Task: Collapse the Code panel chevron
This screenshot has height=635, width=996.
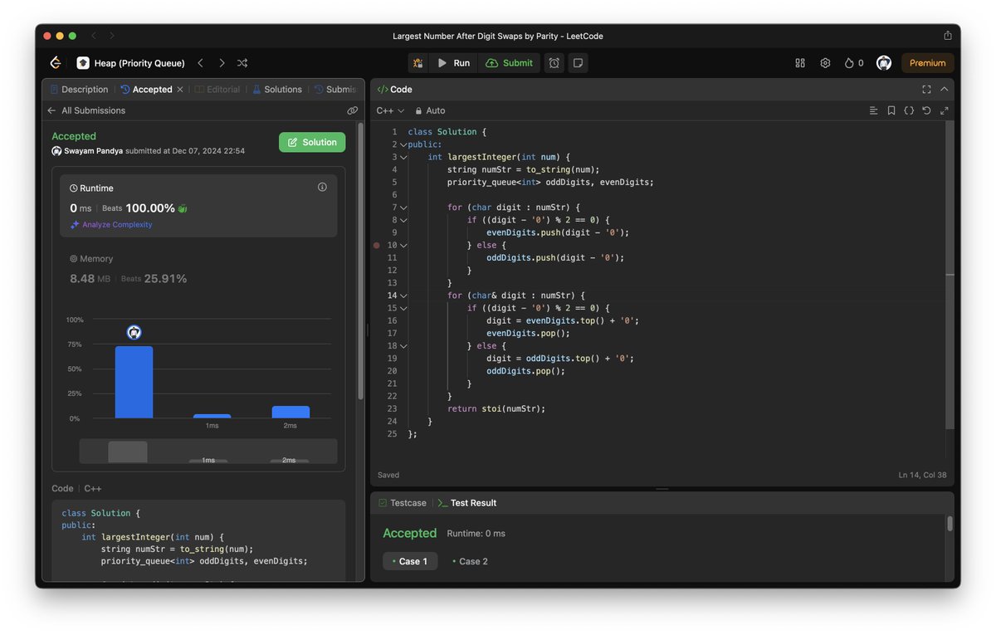Action: tap(945, 90)
